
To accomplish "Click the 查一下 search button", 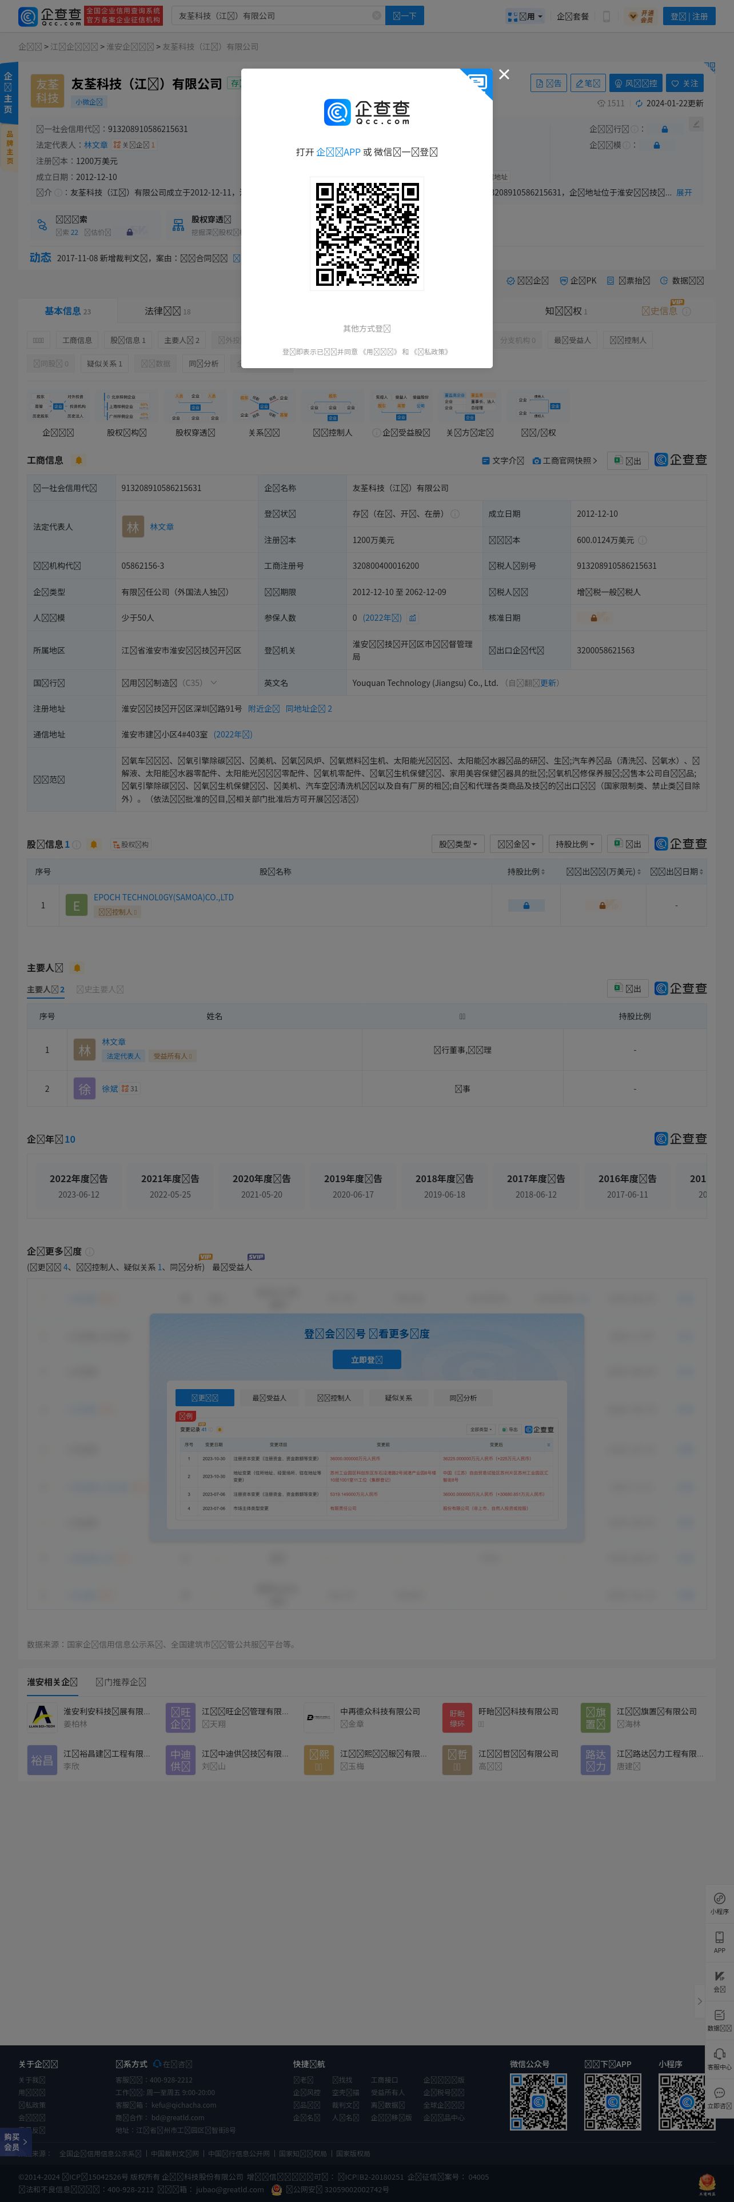I will click(x=404, y=15).
